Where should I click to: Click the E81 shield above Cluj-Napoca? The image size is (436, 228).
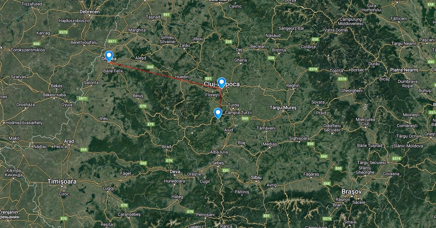(208, 78)
